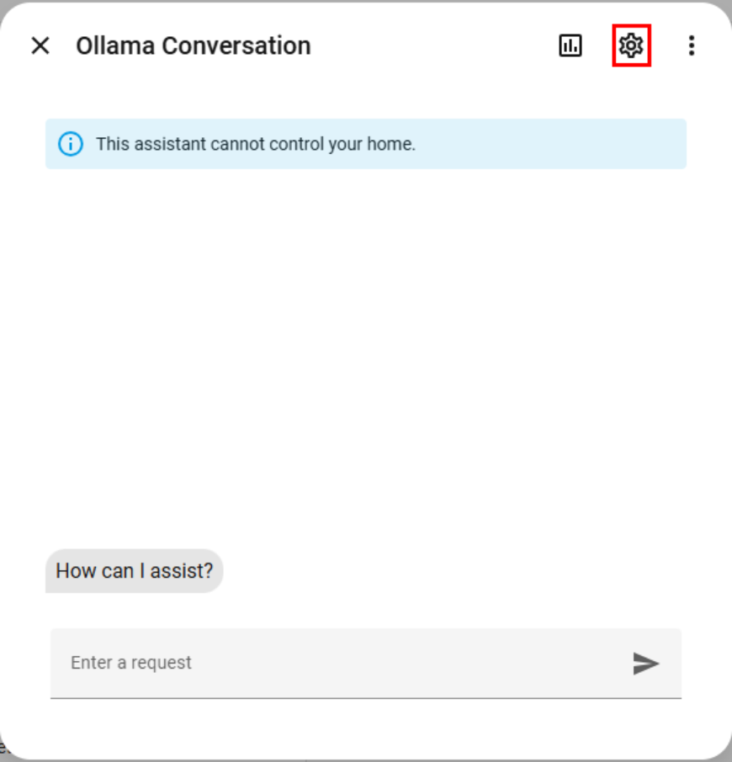Open the gear icon highlighted in red
The height and width of the screenshot is (762, 732).
coord(630,45)
